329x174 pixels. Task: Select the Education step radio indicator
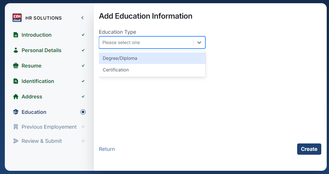tap(83, 112)
